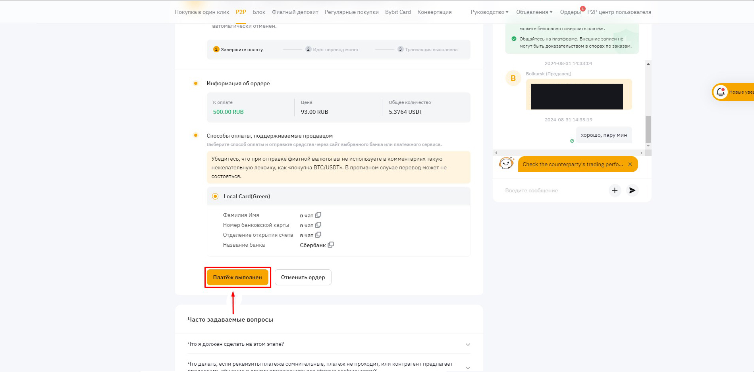754x372 pixels.
Task: Expand the doubtful payment details FAQ question
Action: tap(329, 366)
